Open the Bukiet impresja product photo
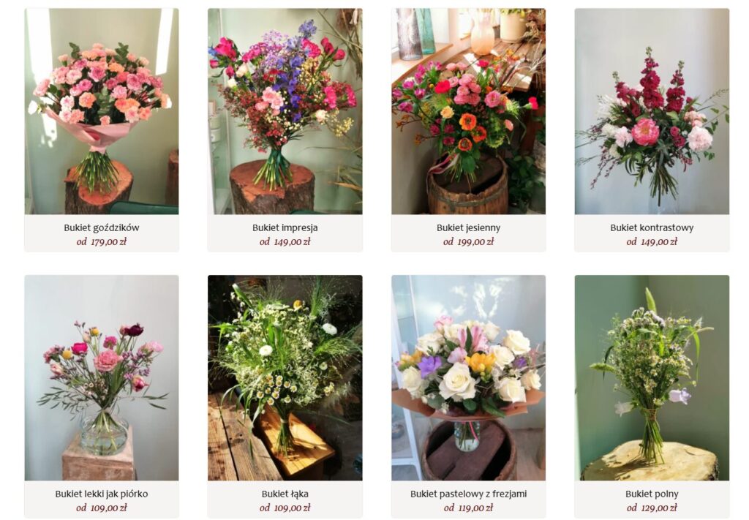 click(x=285, y=111)
